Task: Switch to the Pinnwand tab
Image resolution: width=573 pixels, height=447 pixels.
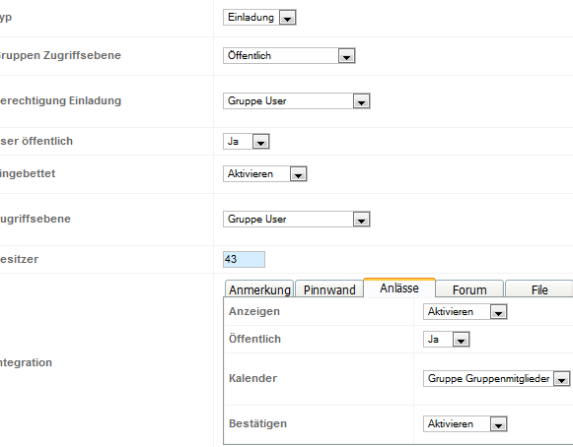Action: (329, 289)
